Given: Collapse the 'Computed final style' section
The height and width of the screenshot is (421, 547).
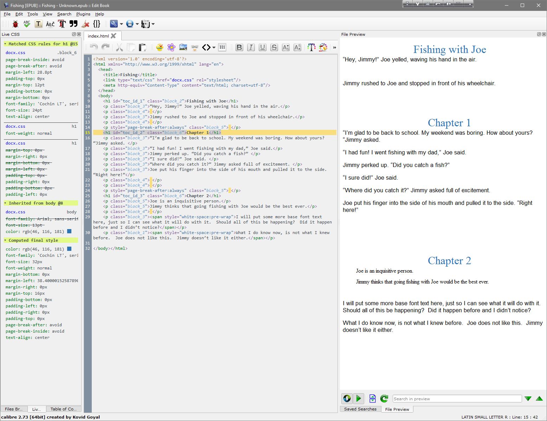Looking at the screenshot, I should 5,240.
